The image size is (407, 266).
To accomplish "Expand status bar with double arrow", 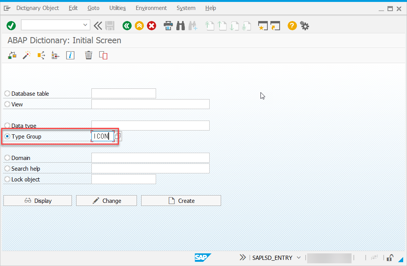I will point(243,258).
